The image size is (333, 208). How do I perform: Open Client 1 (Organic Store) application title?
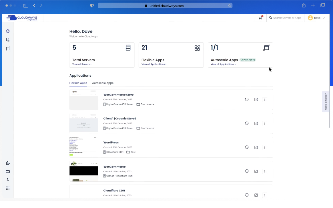coord(119,119)
